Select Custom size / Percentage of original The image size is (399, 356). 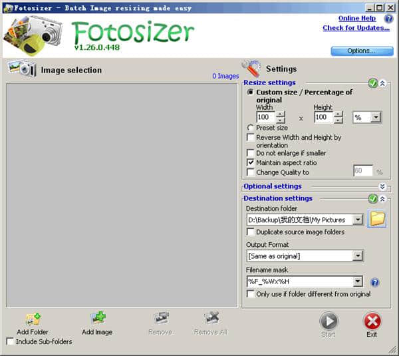(x=251, y=92)
